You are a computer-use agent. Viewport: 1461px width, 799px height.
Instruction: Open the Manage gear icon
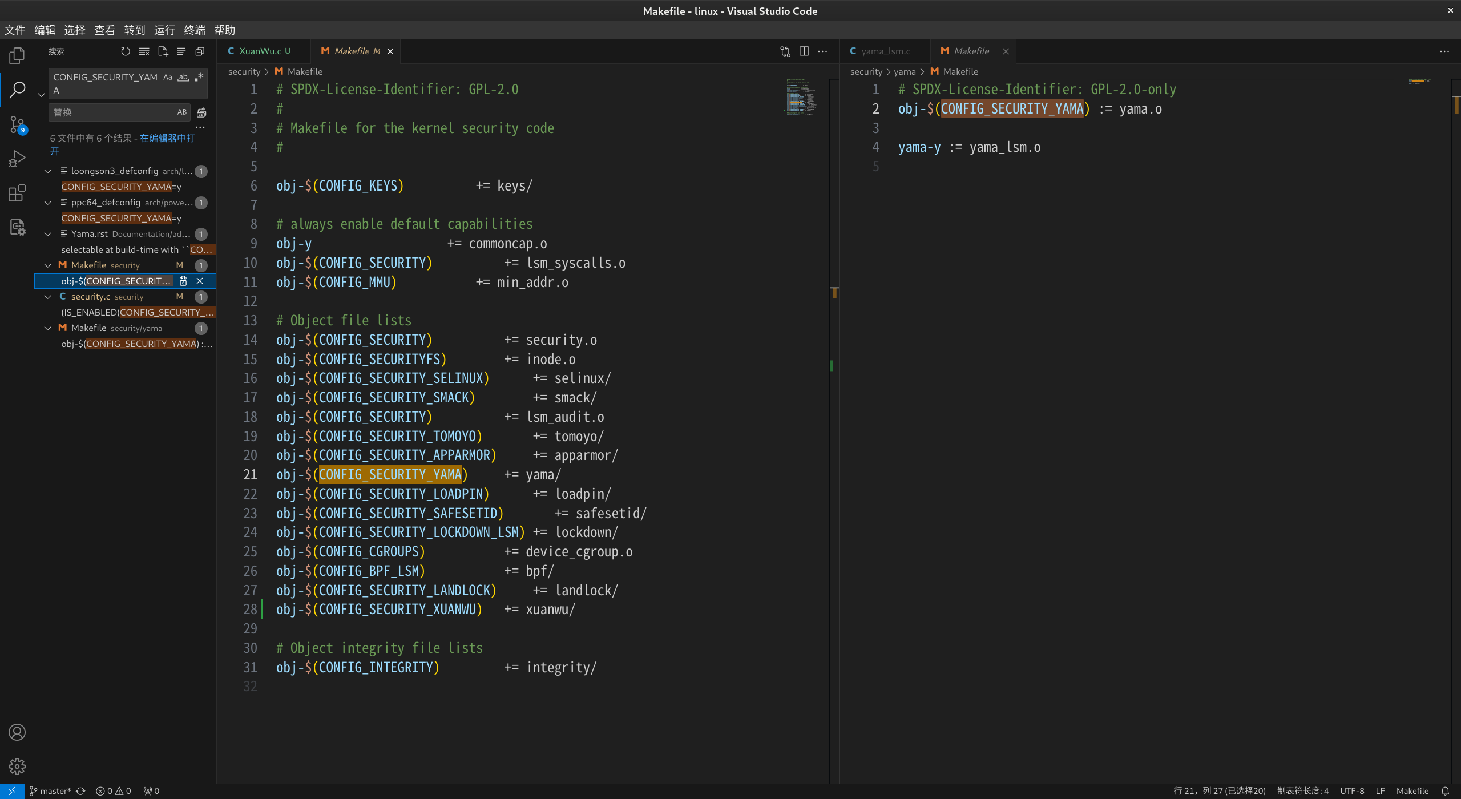[x=17, y=766]
